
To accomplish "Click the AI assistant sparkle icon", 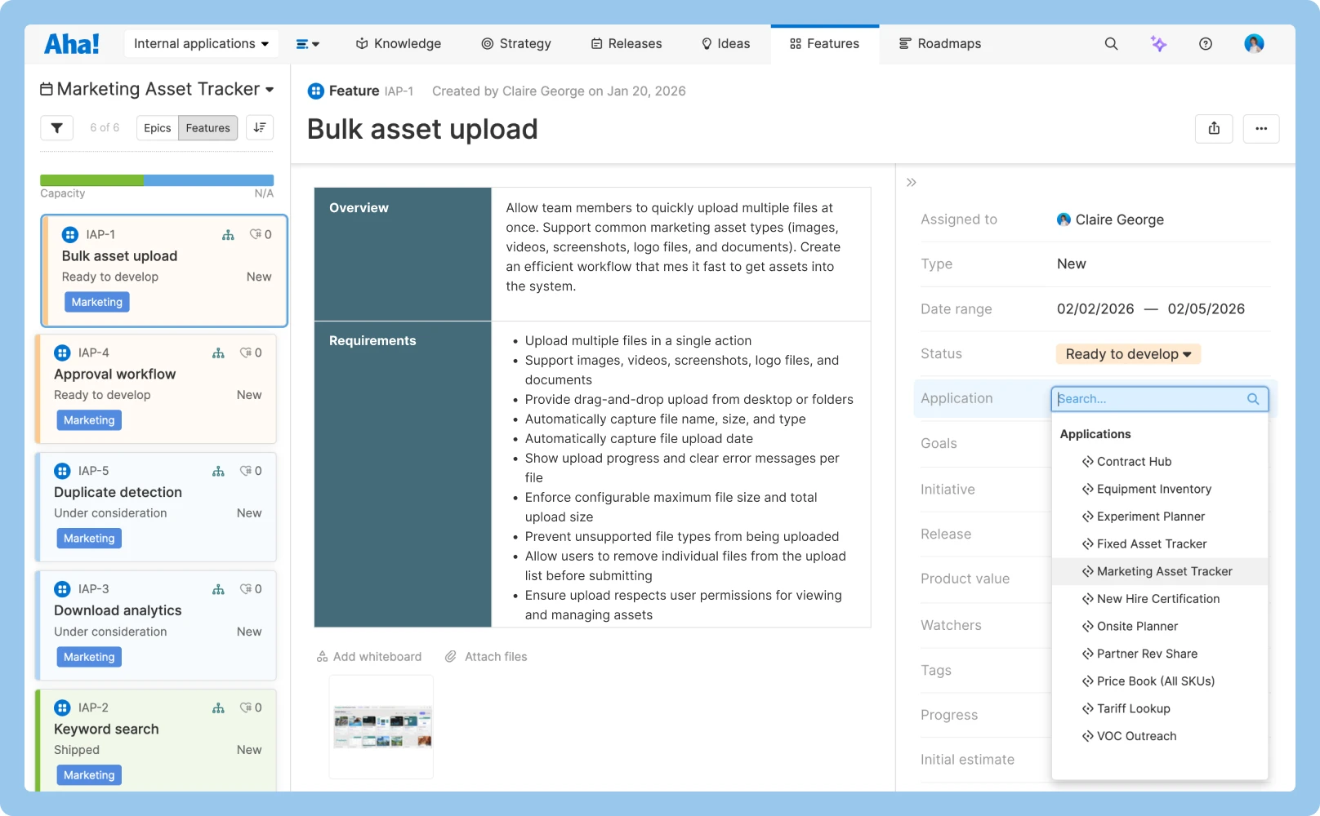I will [1158, 43].
